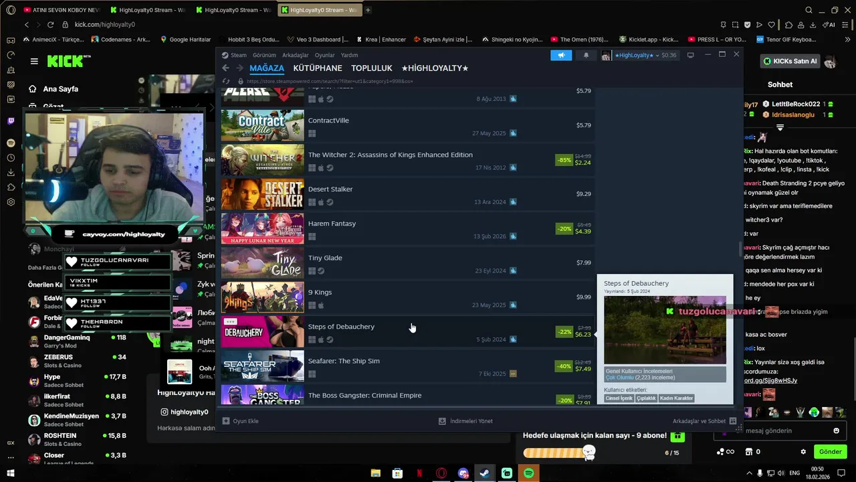Open DangerGaming recommended channel
Viewport: 856px width, 482px height.
tap(79, 341)
